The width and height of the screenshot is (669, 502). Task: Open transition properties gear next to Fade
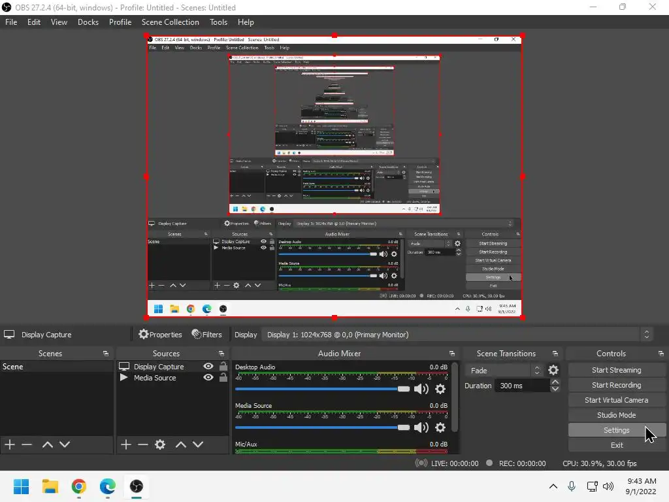(553, 370)
